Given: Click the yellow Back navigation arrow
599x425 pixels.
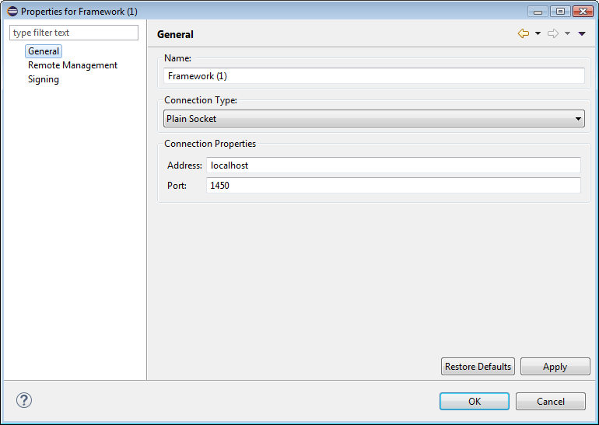Looking at the screenshot, I should 523,33.
